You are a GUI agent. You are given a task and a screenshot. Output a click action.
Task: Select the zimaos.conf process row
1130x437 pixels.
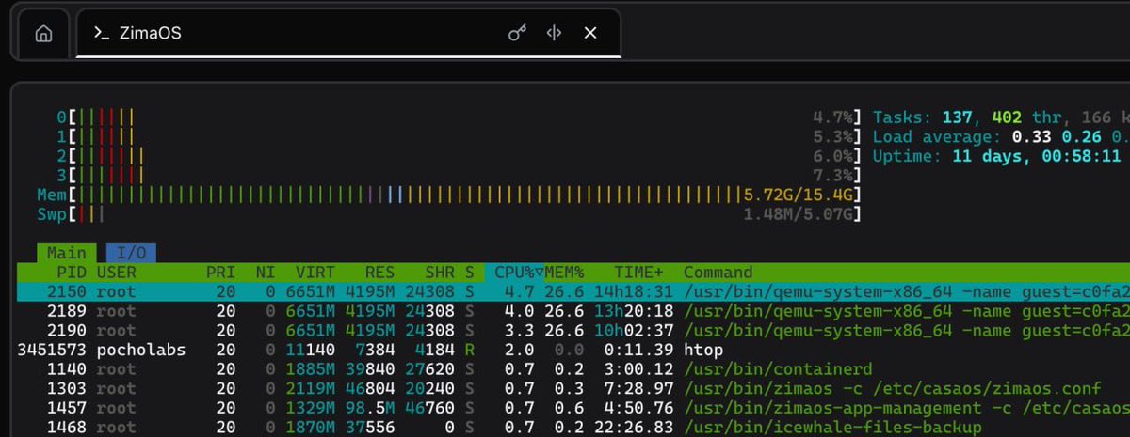(x=573, y=388)
